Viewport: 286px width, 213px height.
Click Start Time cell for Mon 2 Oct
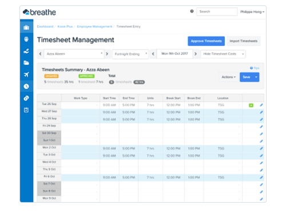pos(109,148)
